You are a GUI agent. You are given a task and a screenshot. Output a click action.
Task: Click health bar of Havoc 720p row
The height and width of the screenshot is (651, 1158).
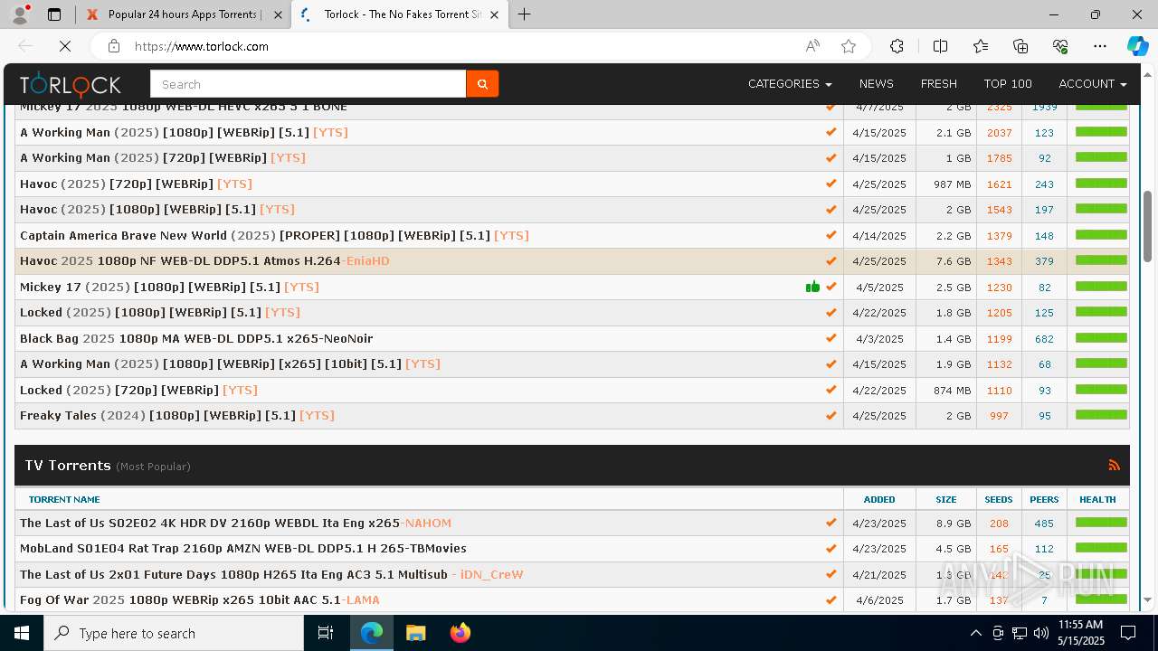click(1101, 184)
